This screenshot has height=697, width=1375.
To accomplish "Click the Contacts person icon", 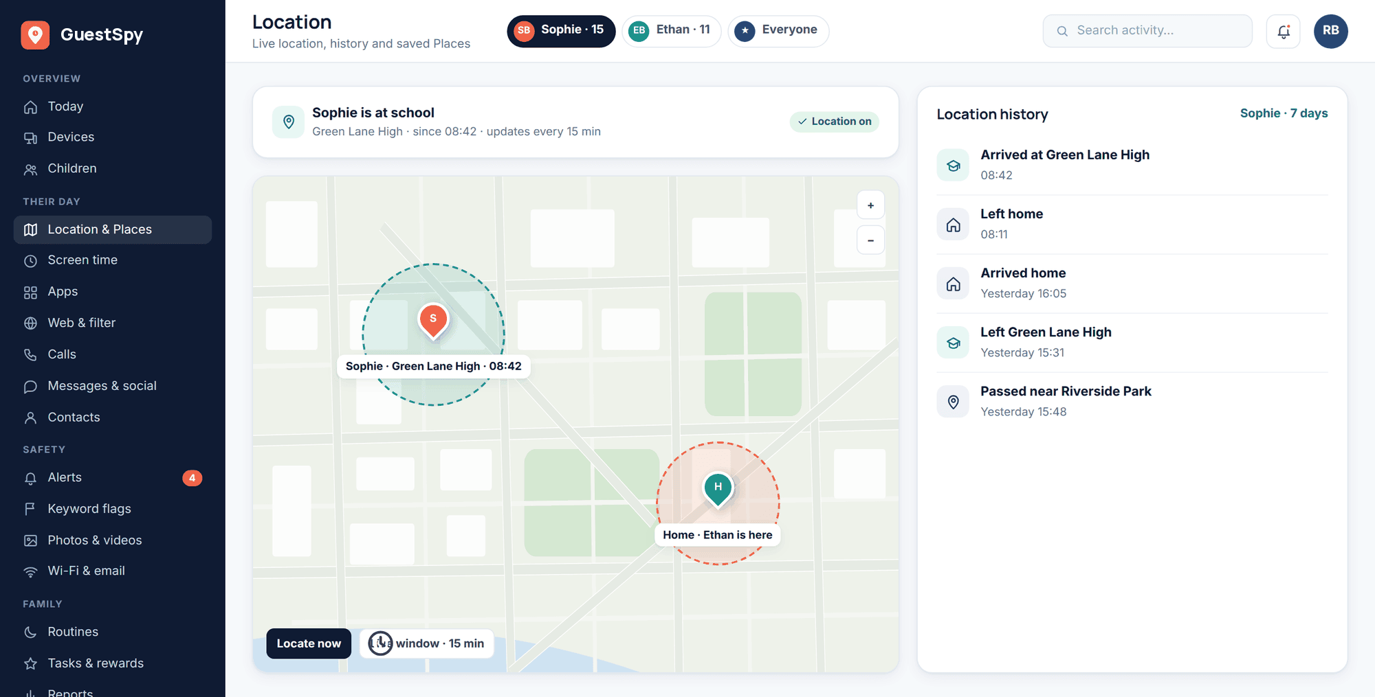I will point(30,418).
